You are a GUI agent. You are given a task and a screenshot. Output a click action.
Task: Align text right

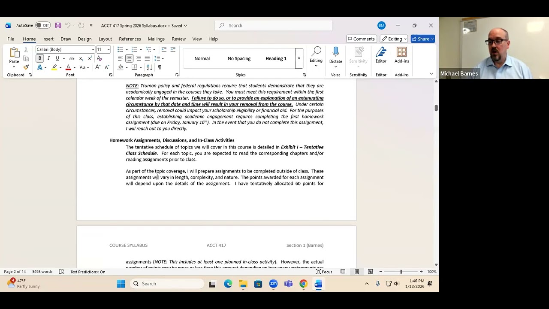pos(138,58)
